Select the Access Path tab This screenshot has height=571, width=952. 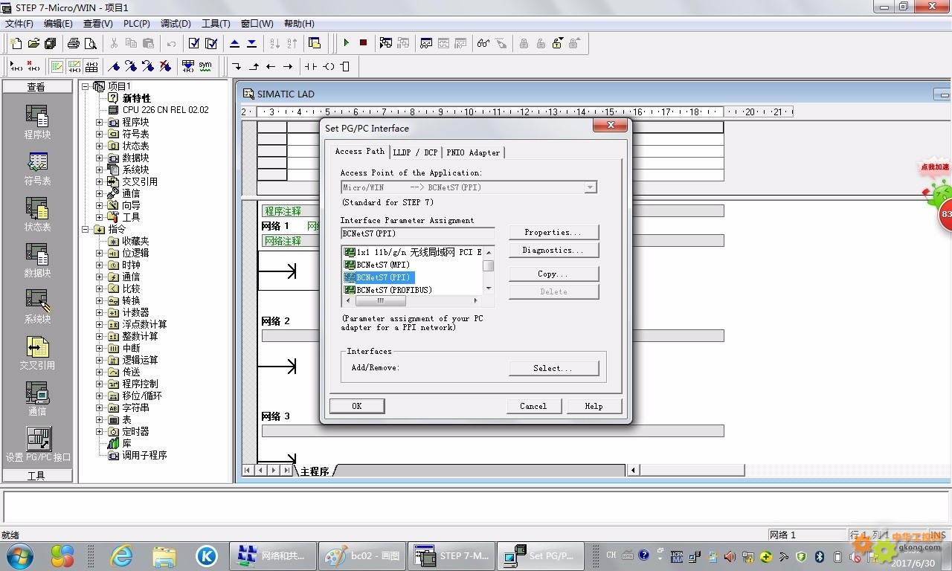click(x=360, y=151)
